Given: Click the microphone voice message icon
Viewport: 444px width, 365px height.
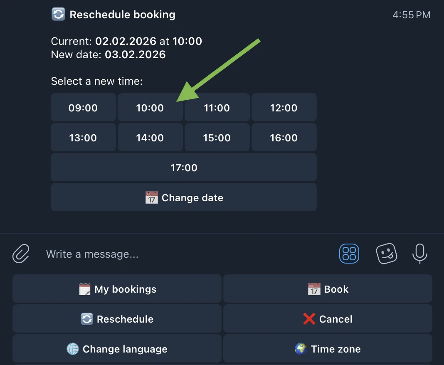Looking at the screenshot, I should coord(419,254).
